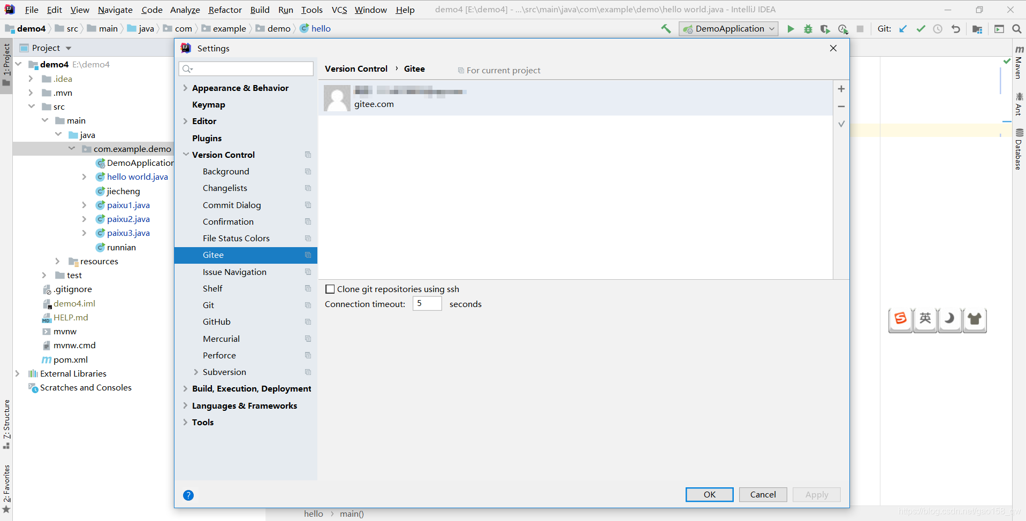Click the stop square icon in toolbar

point(860,29)
